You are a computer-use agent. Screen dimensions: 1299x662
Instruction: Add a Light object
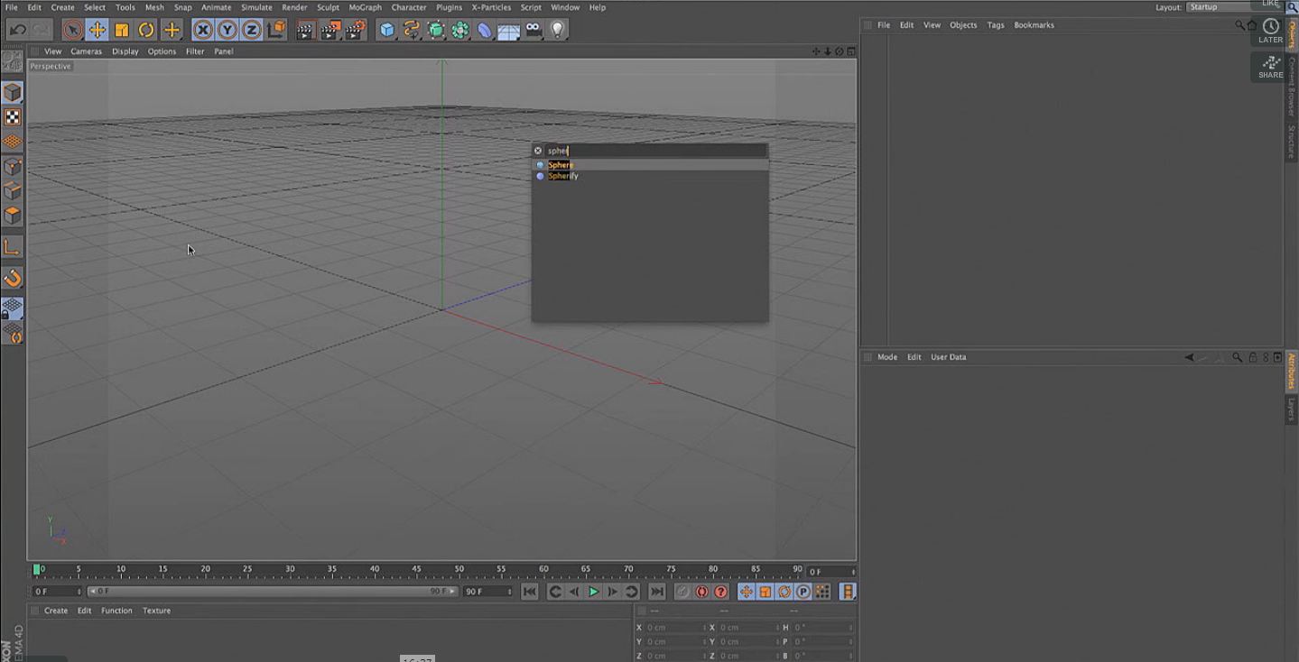tap(558, 30)
